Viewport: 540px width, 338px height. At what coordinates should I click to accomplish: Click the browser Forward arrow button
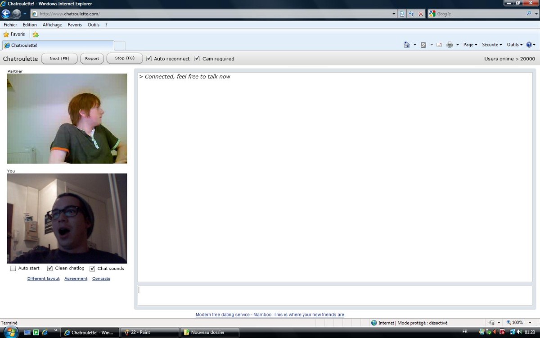click(17, 14)
